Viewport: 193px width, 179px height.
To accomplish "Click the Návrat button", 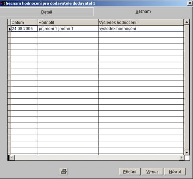I will point(175,171).
